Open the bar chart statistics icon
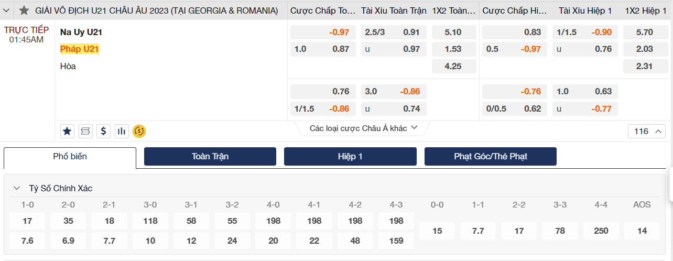Viewport: 673px width, 261px height. tap(122, 131)
